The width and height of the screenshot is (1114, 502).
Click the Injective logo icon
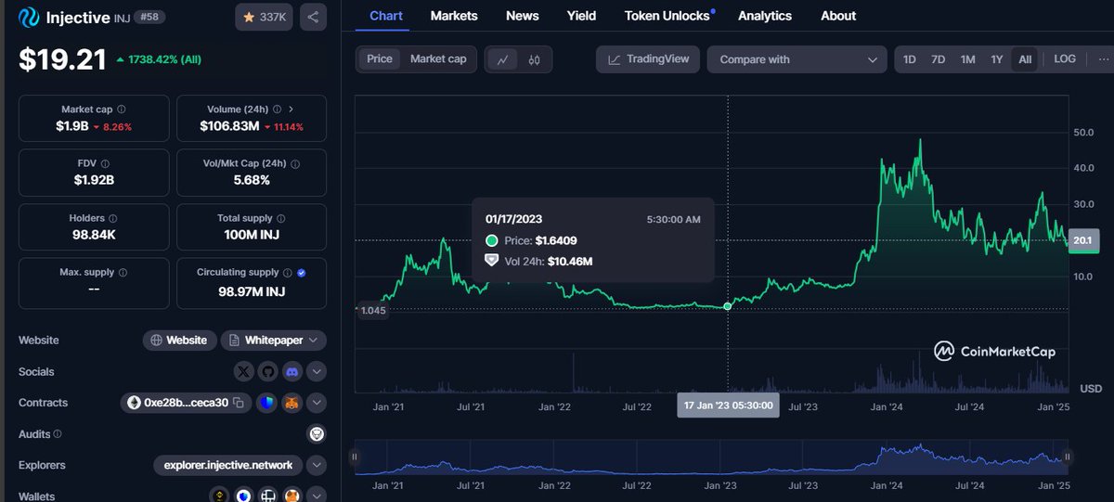[x=30, y=17]
